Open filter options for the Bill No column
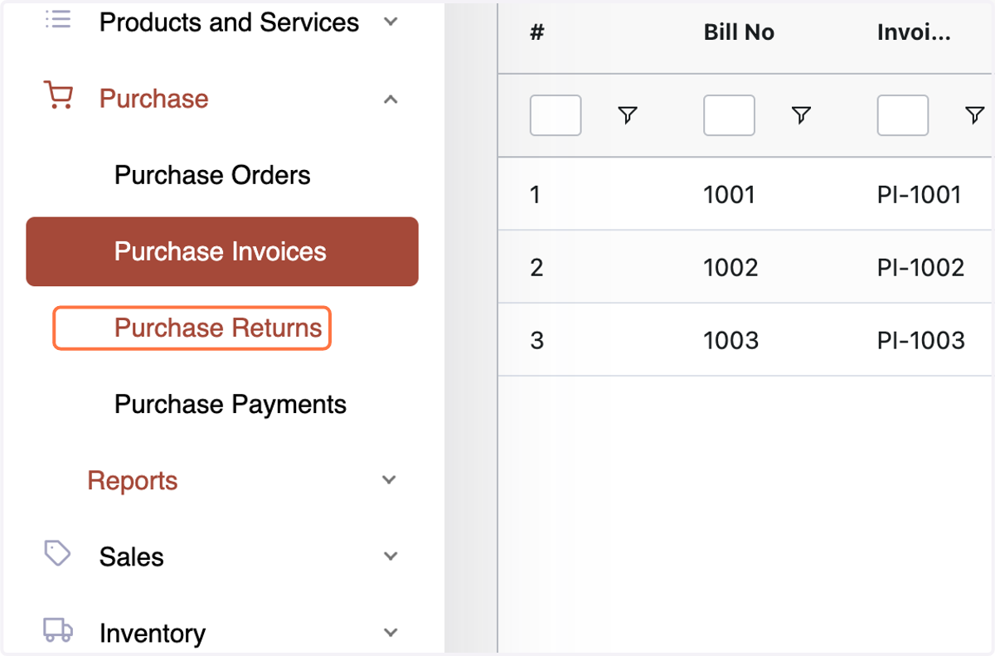The height and width of the screenshot is (656, 995). point(801,115)
